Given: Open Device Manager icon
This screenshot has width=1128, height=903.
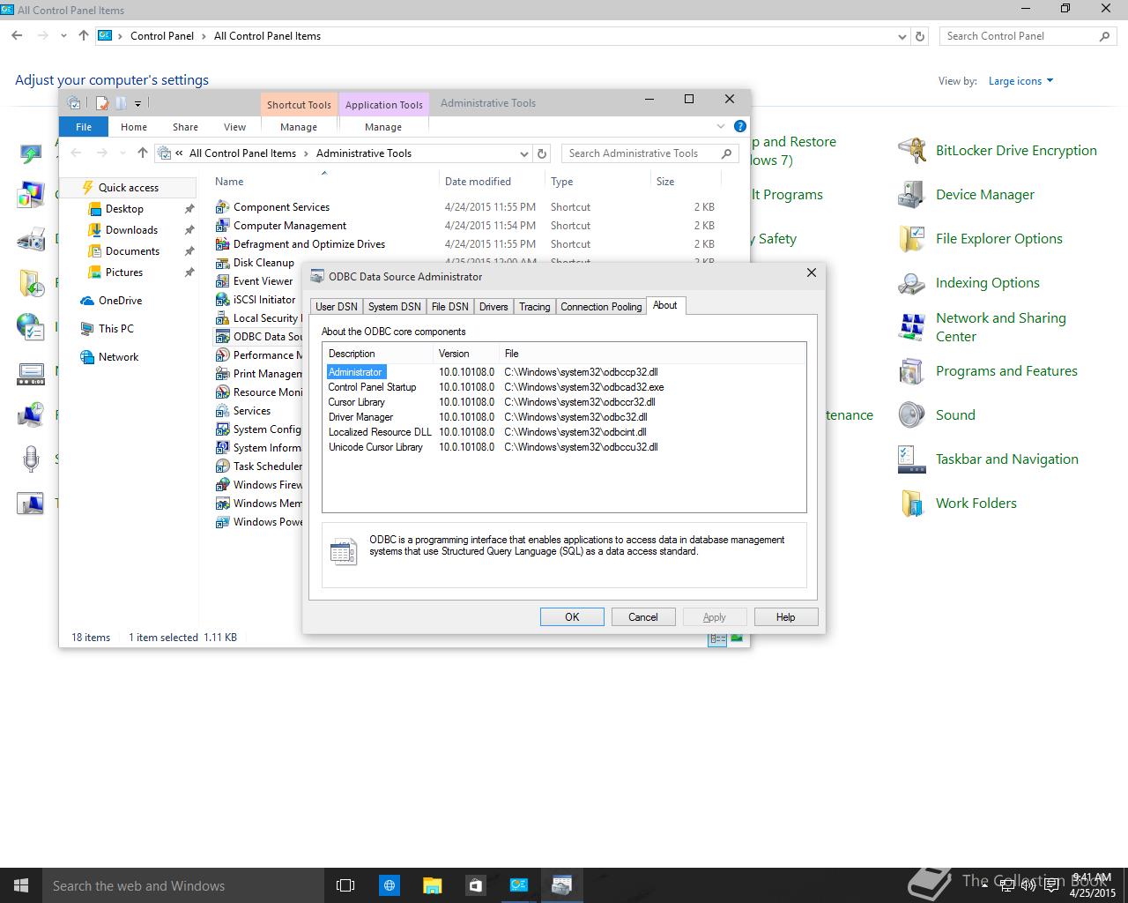Looking at the screenshot, I should (x=912, y=195).
